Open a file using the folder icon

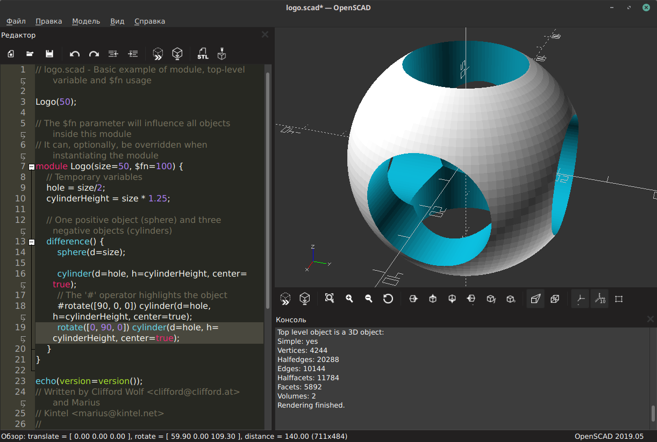(30, 54)
